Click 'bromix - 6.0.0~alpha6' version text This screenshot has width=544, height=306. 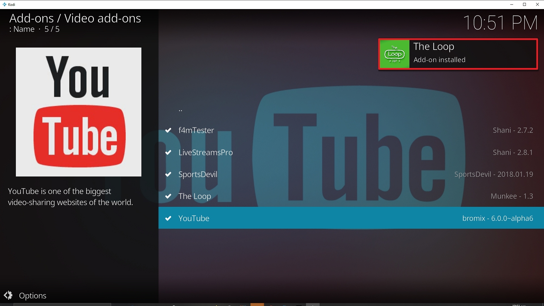tap(498, 218)
